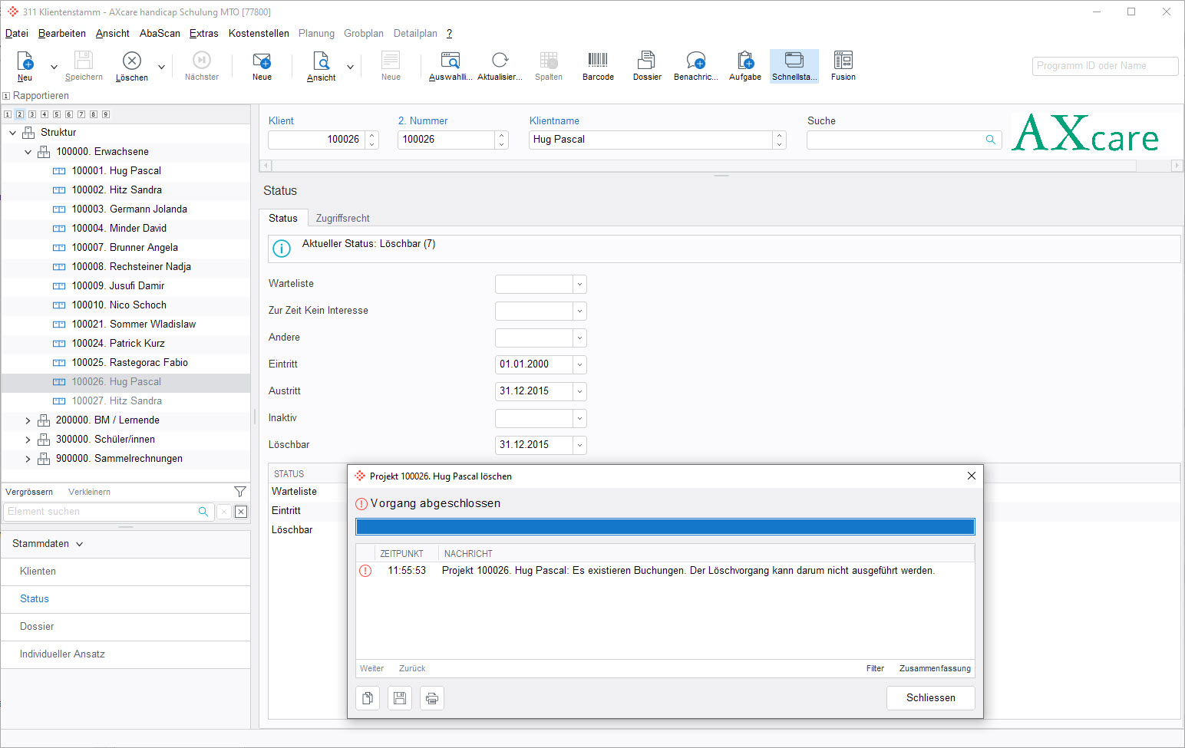Save the log with the diskette icon
The width and height of the screenshot is (1185, 748).
coord(400,698)
